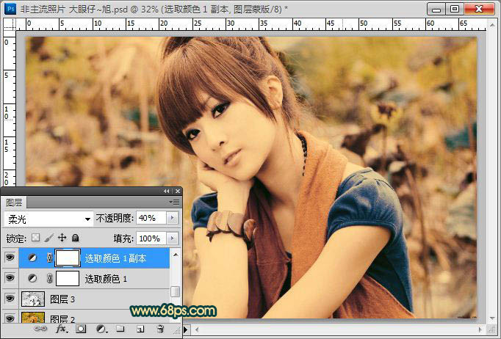Select the 图层 panel tab
Image resolution: width=501 pixels, height=339 pixels.
pyautogui.click(x=15, y=202)
